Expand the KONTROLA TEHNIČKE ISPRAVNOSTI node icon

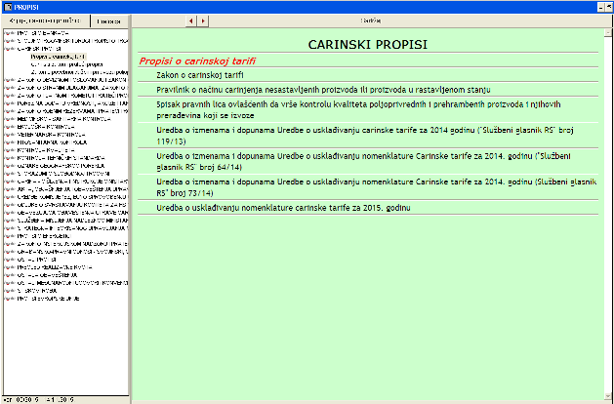click(x=9, y=158)
